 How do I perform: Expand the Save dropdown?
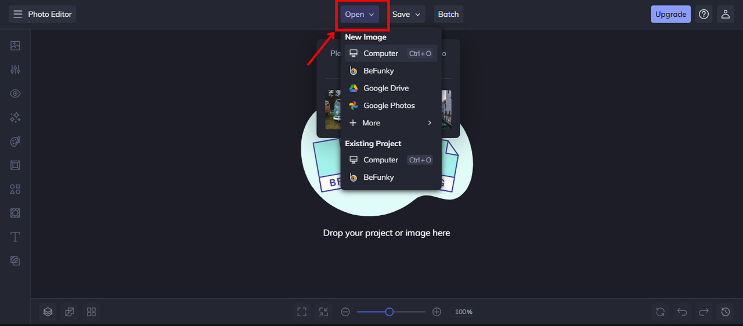click(x=406, y=15)
